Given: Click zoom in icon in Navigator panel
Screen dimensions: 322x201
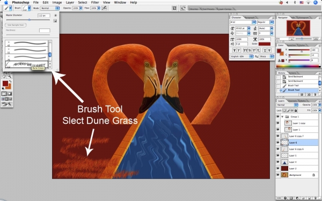Looking at the screenshot, I should (x=316, y=39).
